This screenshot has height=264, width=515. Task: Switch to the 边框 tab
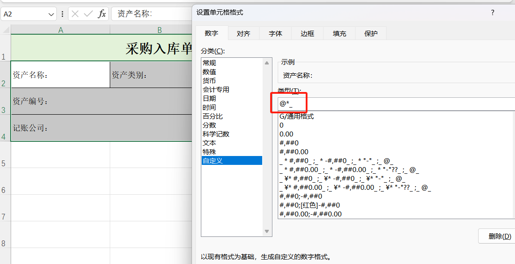[307, 32]
